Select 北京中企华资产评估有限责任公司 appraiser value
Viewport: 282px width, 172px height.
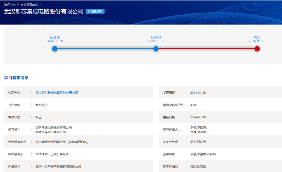(58, 167)
